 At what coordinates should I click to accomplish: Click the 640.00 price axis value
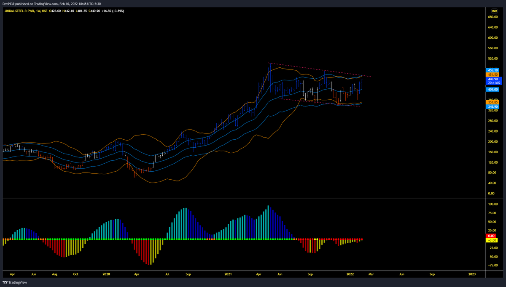coord(493,27)
